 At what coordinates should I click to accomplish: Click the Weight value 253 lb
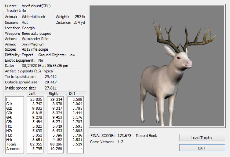click(x=80, y=17)
